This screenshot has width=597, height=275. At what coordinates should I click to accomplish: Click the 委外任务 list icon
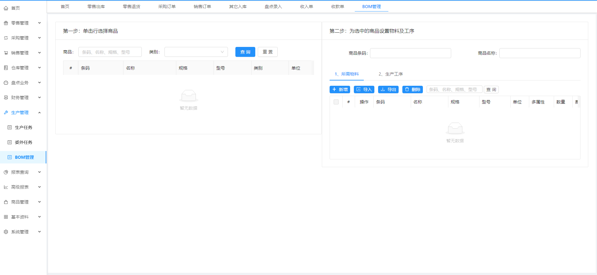point(10,142)
